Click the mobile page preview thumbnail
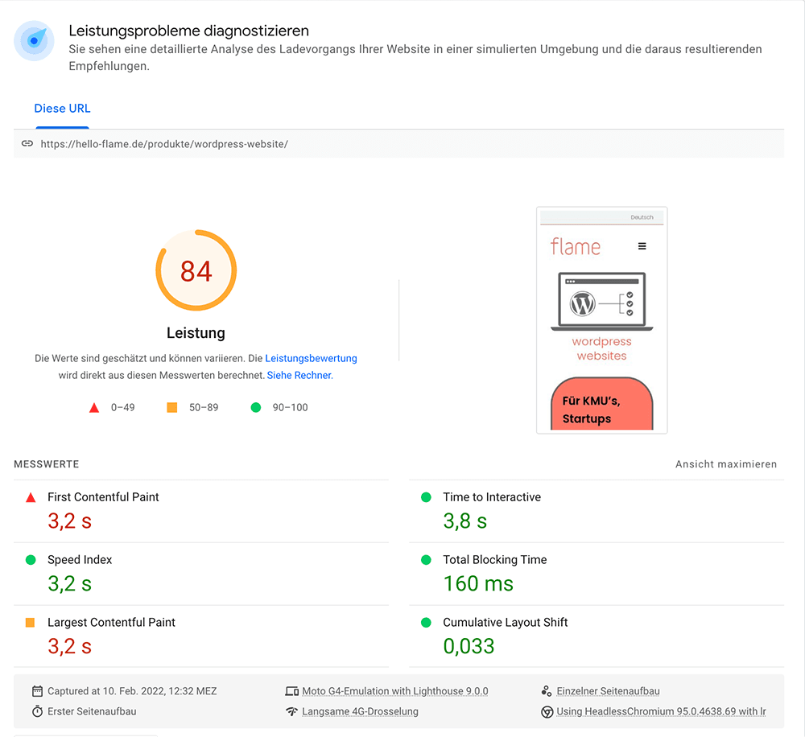The image size is (805, 737). (601, 320)
